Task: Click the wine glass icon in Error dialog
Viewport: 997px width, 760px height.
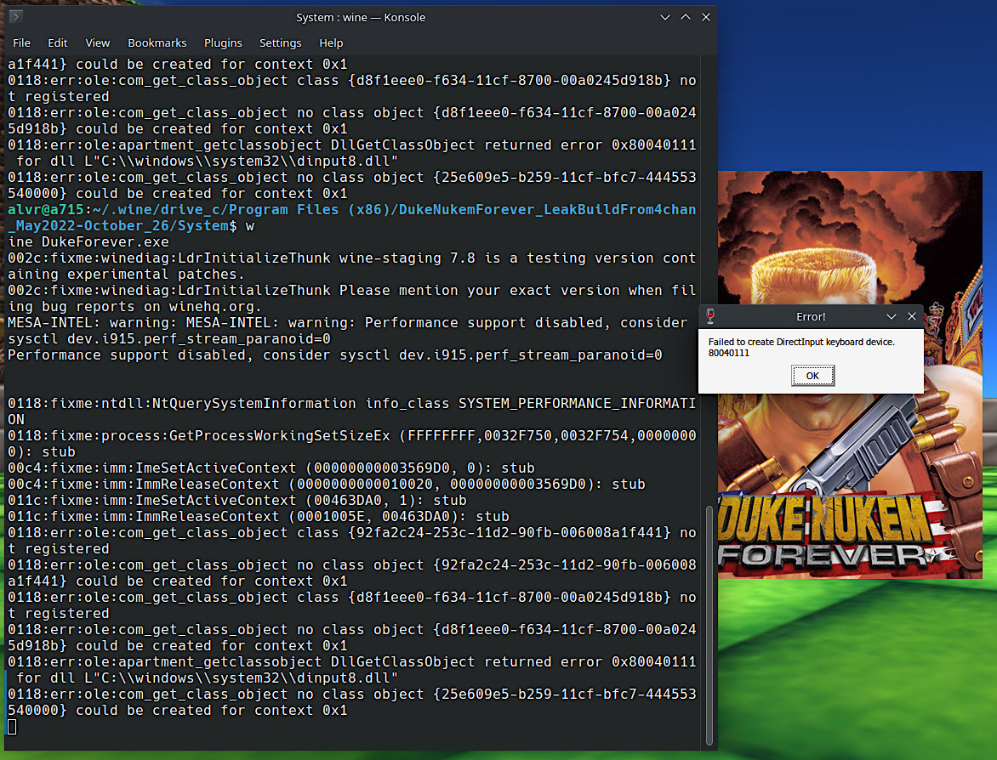Action: pos(710,316)
